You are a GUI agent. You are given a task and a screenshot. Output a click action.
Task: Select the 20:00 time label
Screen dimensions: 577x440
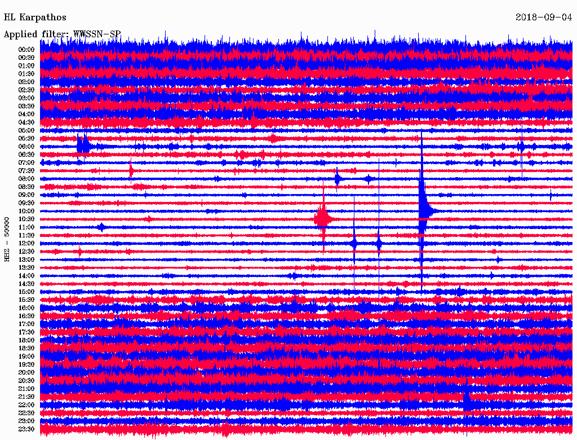(x=26, y=373)
